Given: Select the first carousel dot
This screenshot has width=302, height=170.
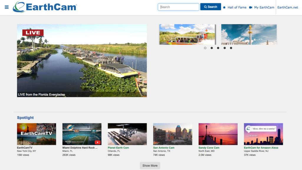Looking at the screenshot, I should 205,48.
